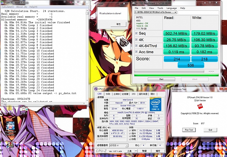
Task: Switch to the SPD tab in CPU-Z
Action: coord(134,94)
